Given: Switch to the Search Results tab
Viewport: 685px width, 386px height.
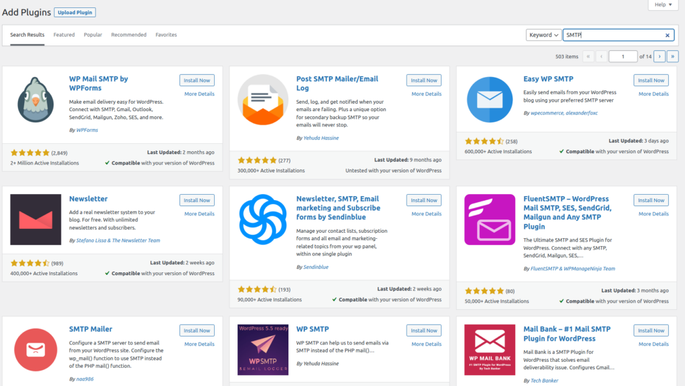Looking at the screenshot, I should [x=27, y=35].
